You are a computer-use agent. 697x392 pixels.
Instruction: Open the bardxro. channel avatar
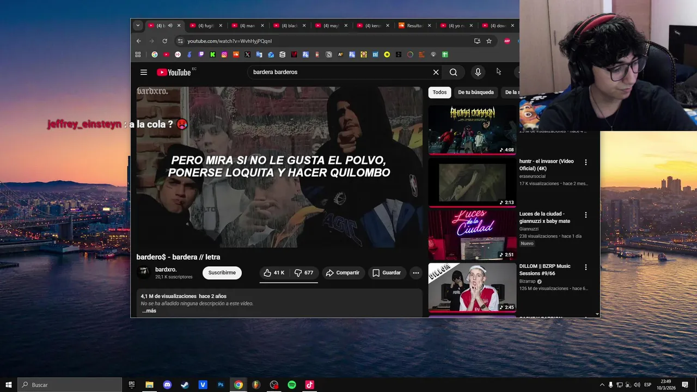coord(144,272)
